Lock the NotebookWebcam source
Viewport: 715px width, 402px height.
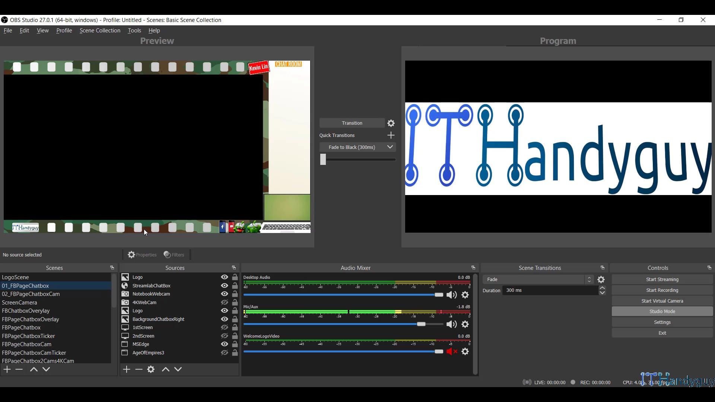click(235, 294)
